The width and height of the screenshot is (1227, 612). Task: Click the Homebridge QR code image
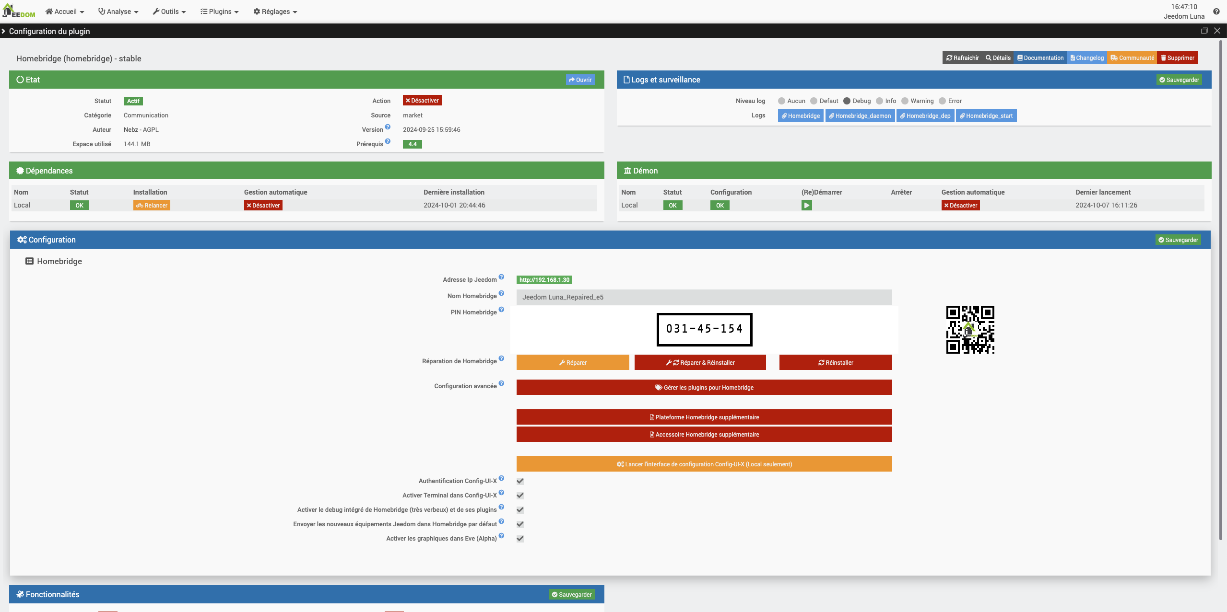tap(970, 330)
